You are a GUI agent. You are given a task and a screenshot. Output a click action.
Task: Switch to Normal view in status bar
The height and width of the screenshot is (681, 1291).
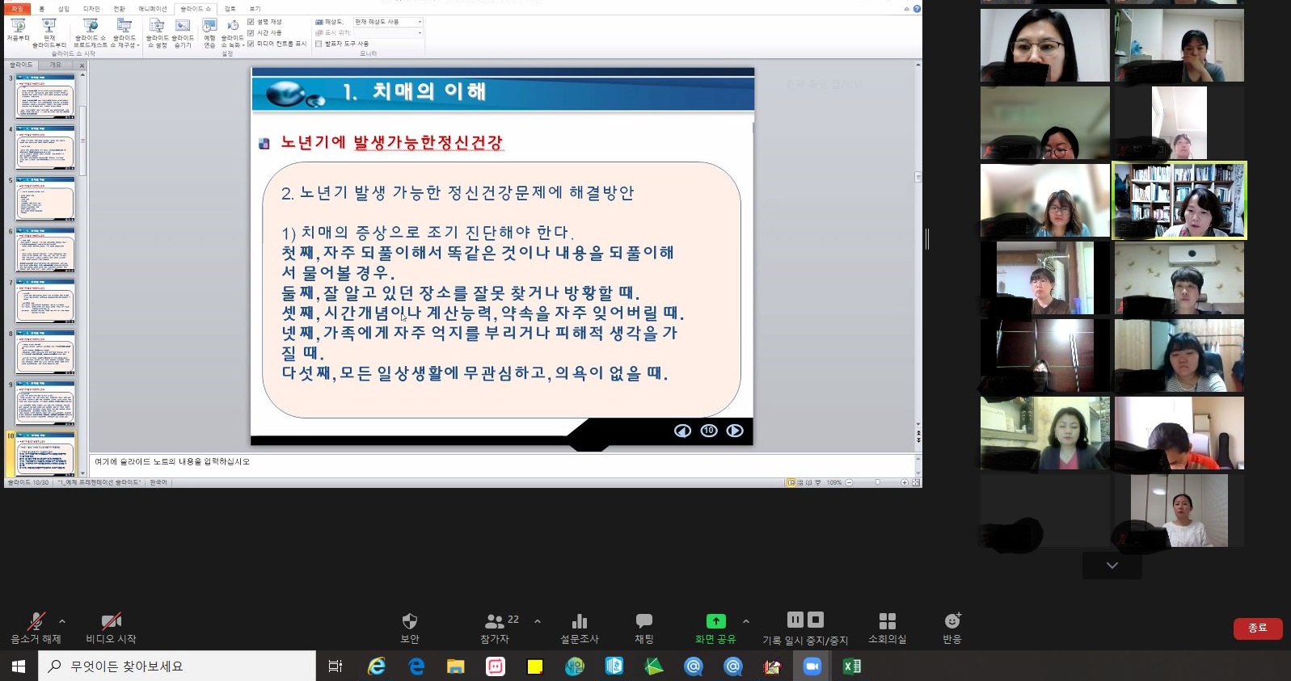[791, 482]
